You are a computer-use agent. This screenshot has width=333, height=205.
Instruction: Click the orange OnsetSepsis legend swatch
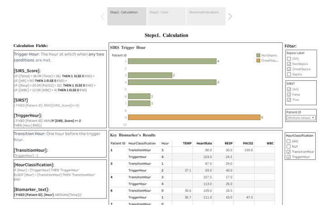tap(258, 60)
